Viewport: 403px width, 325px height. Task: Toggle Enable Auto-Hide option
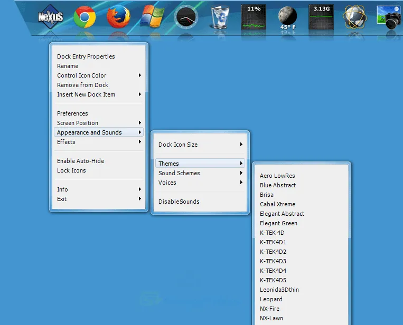[99, 161]
